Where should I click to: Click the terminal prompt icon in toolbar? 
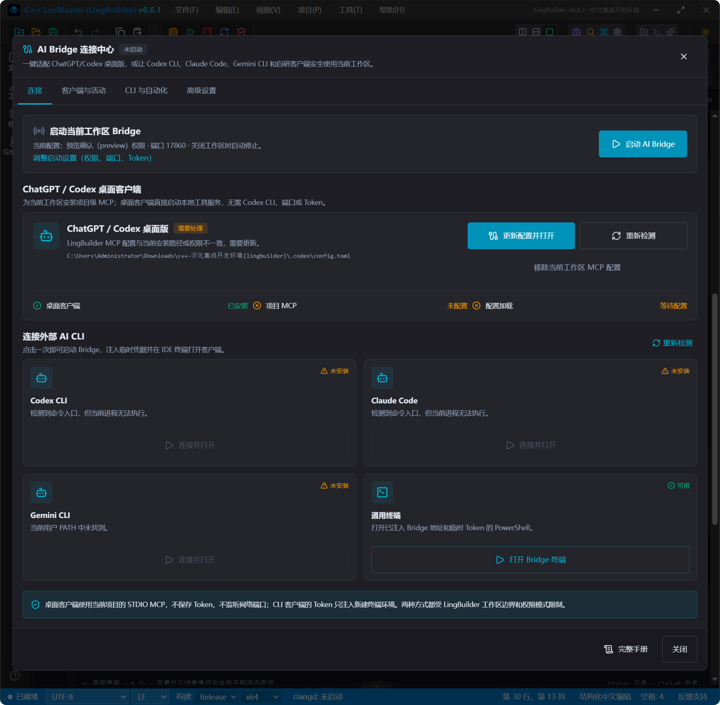pyautogui.click(x=657, y=32)
